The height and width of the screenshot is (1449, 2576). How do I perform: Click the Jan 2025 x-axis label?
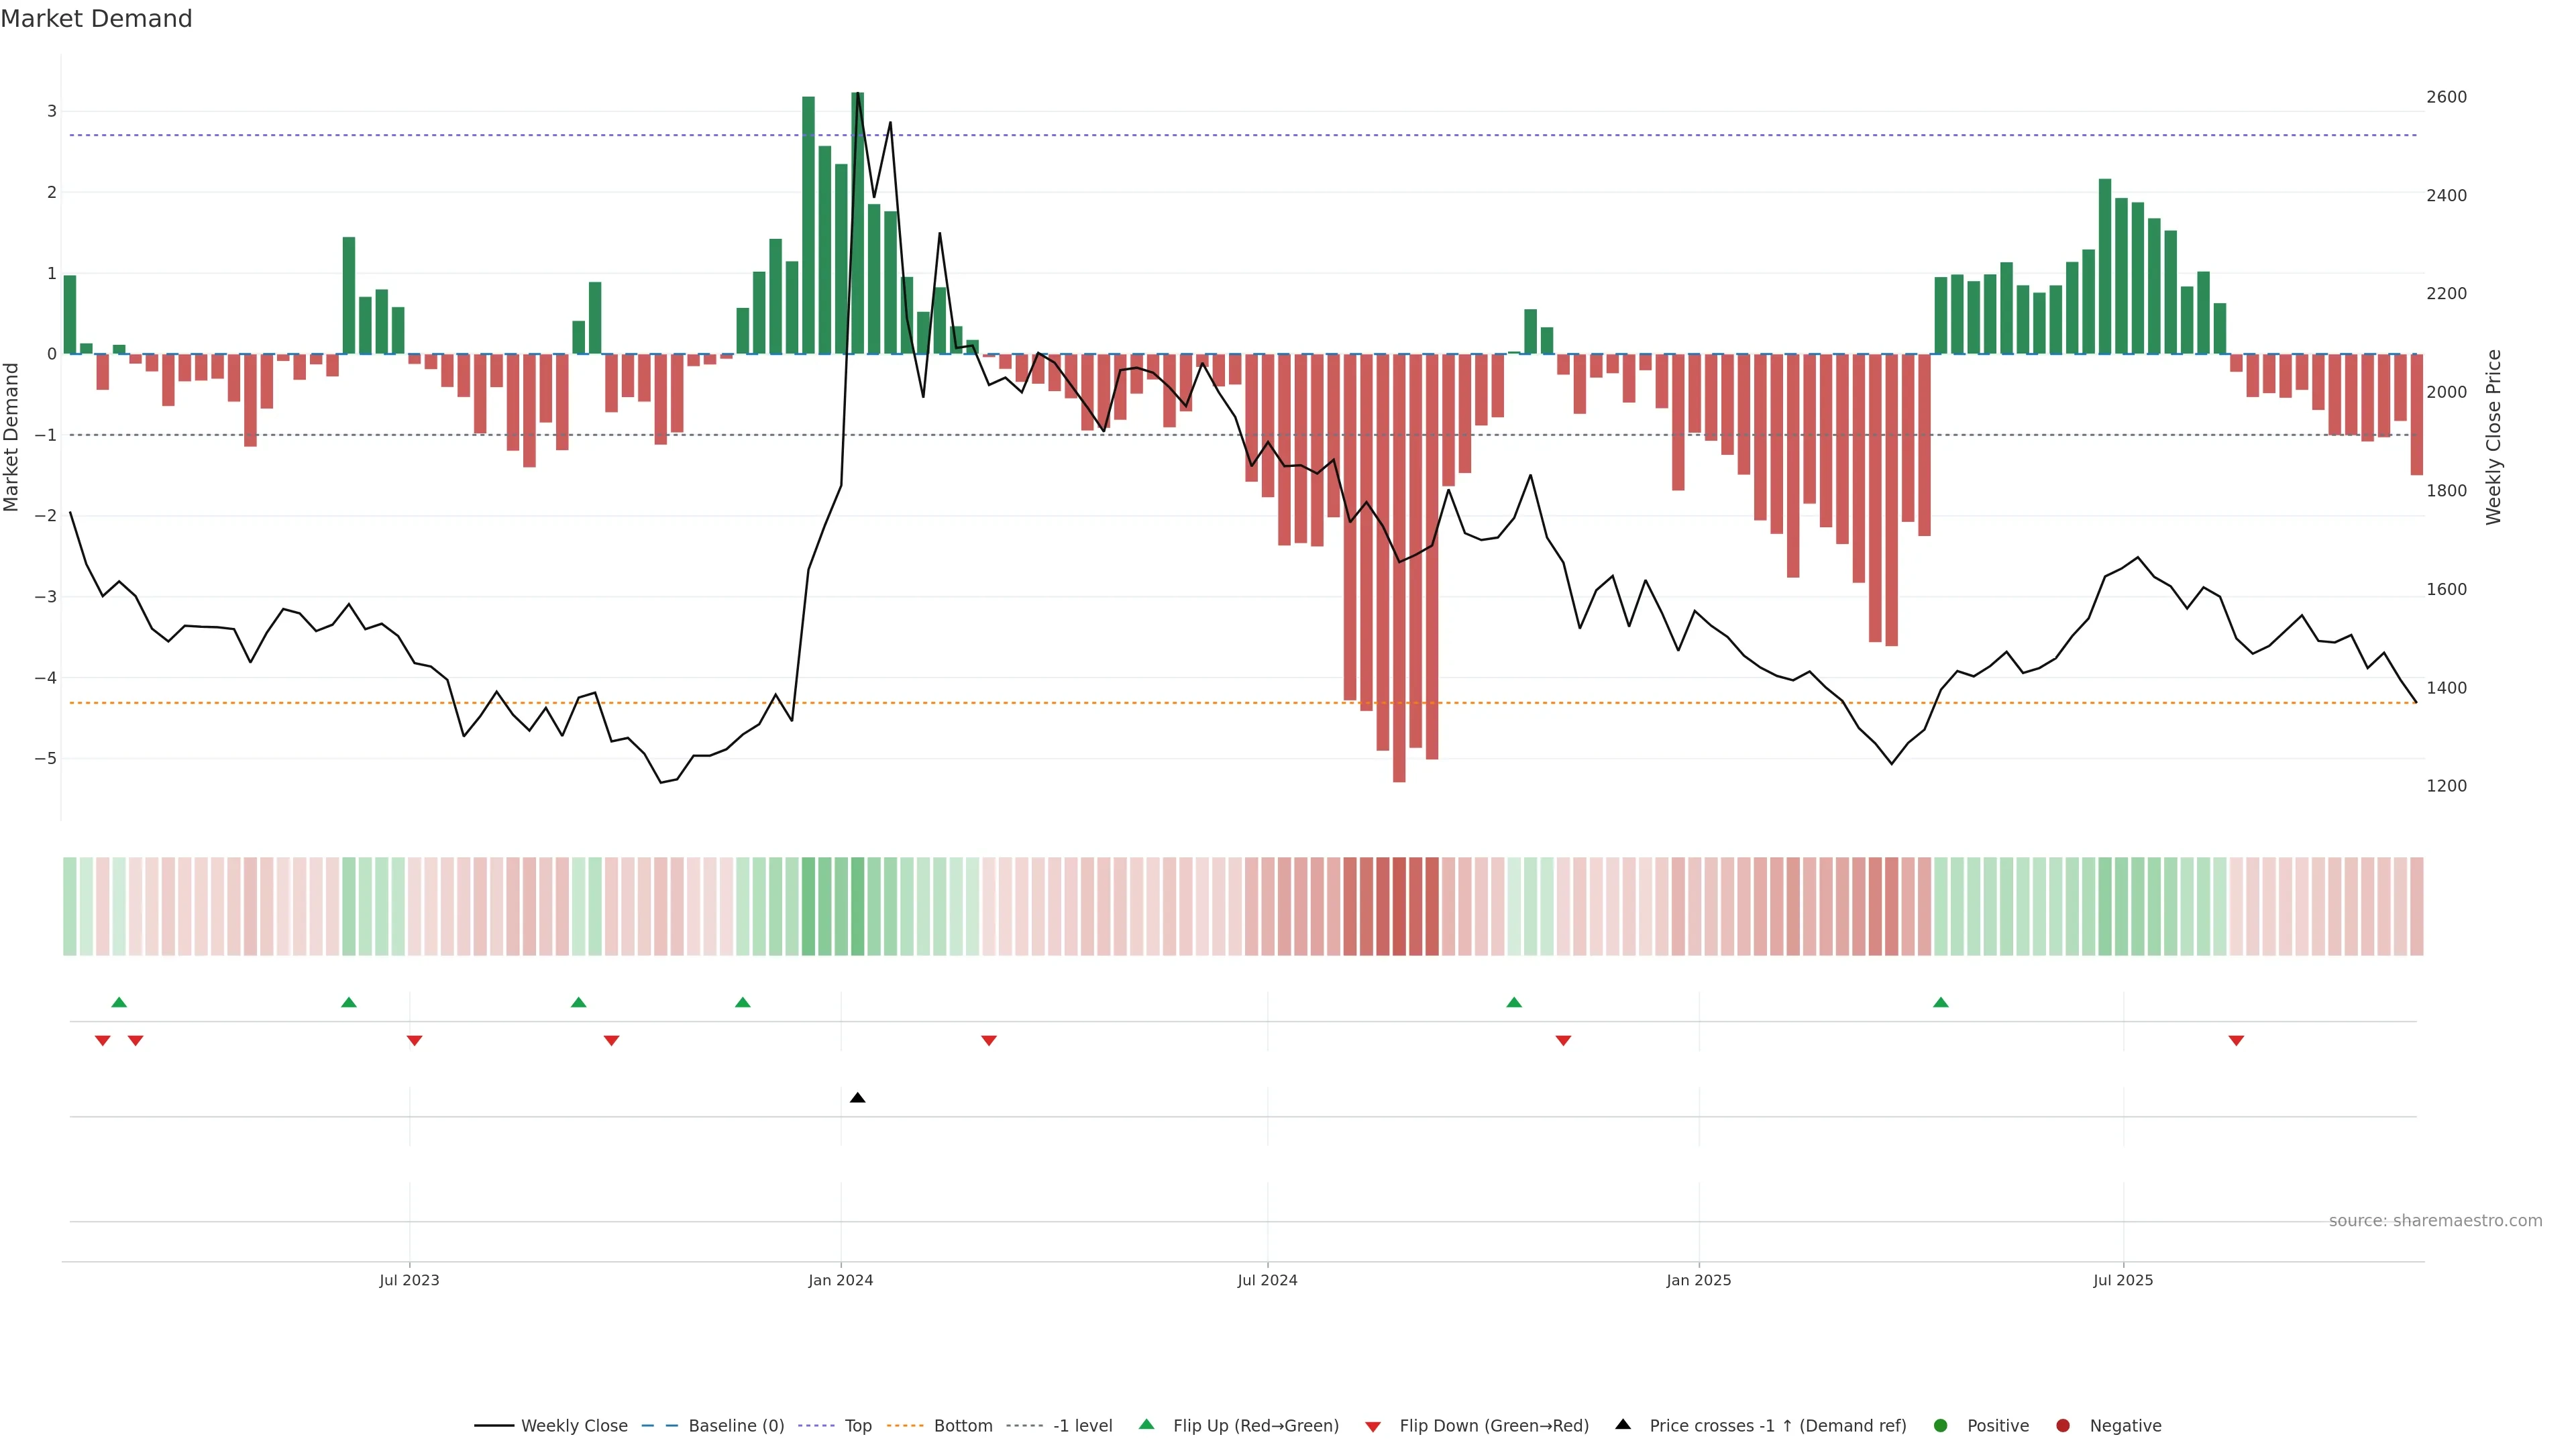coord(1698,1280)
